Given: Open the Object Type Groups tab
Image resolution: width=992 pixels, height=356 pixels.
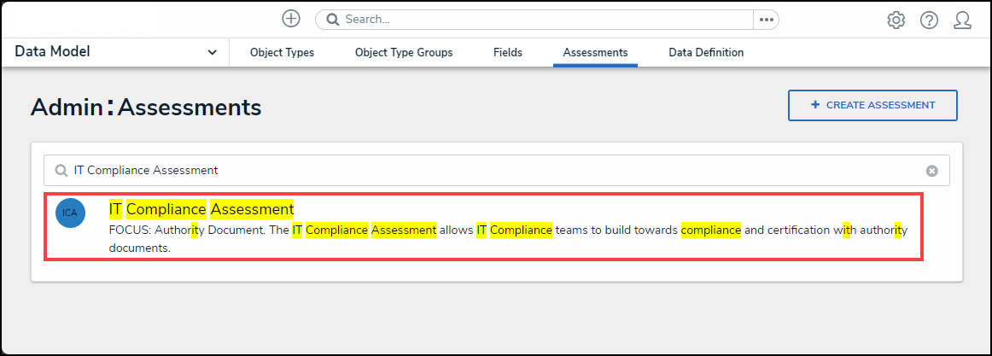Looking at the screenshot, I should click(x=404, y=53).
